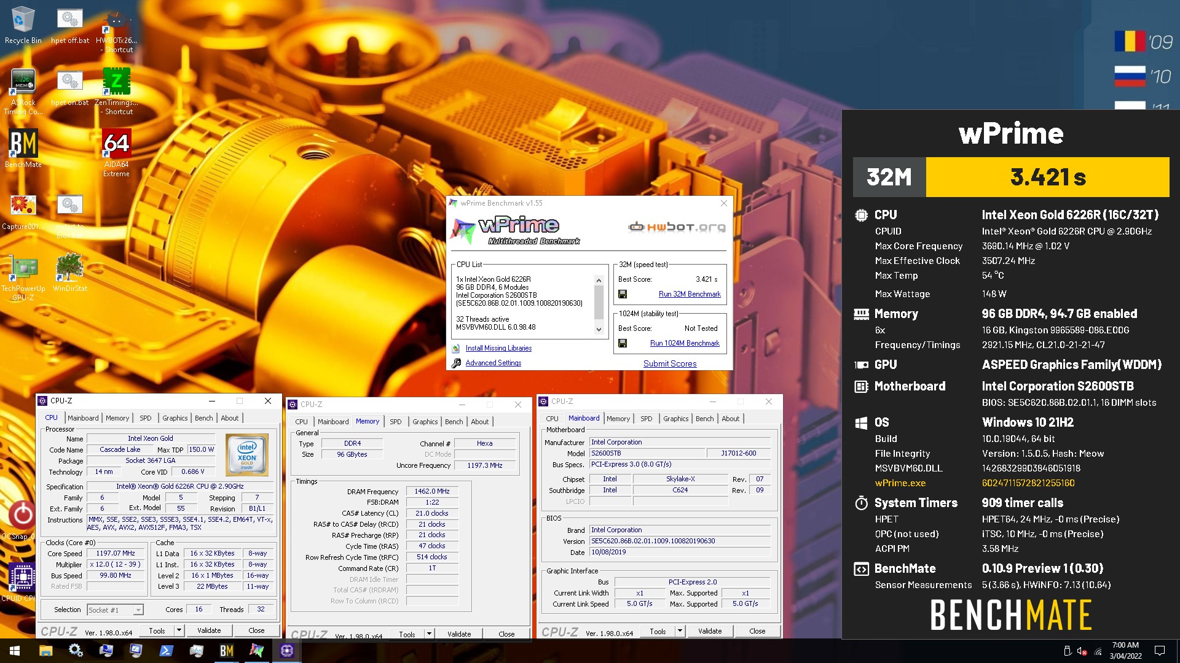Click Submit Scores link
Image resolution: width=1180 pixels, height=663 pixels.
coord(670,363)
